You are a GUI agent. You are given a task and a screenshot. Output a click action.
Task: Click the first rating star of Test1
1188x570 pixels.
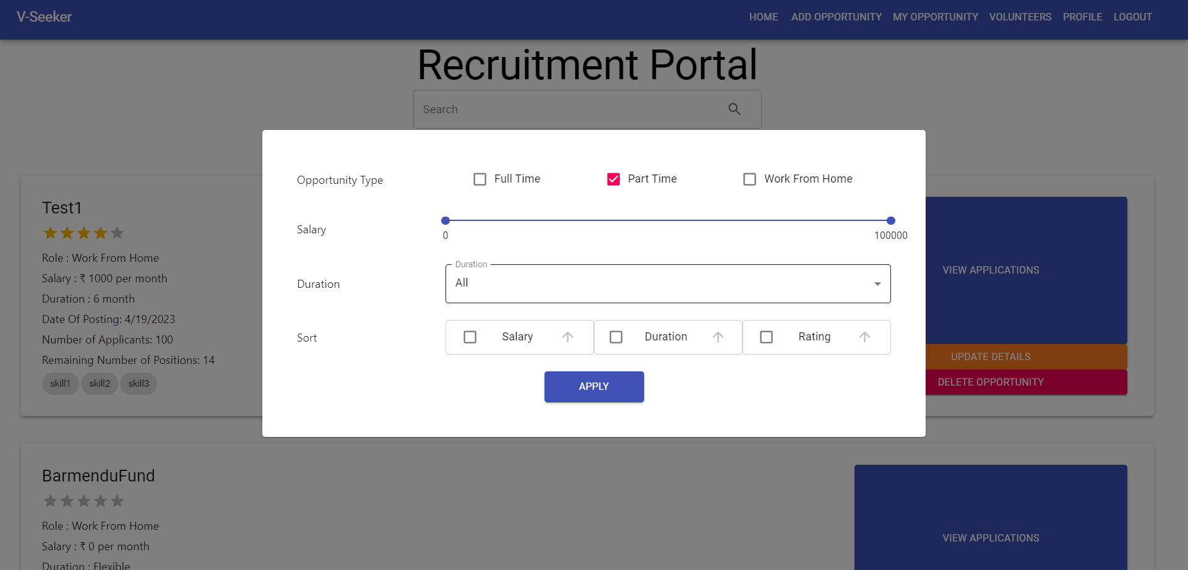[50, 233]
